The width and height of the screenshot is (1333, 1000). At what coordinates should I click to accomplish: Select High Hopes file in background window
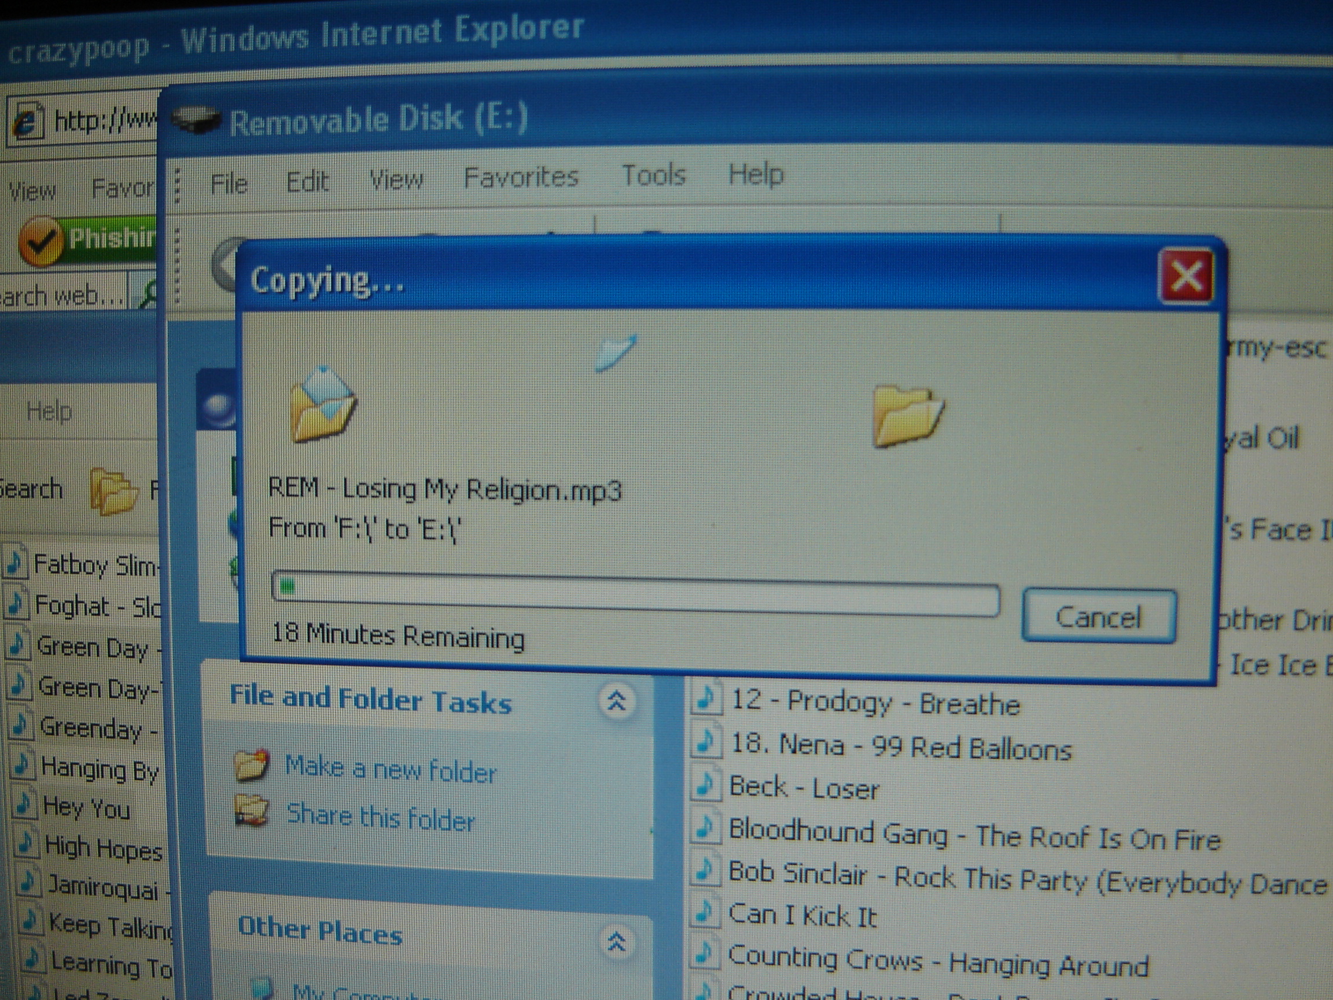[x=104, y=848]
